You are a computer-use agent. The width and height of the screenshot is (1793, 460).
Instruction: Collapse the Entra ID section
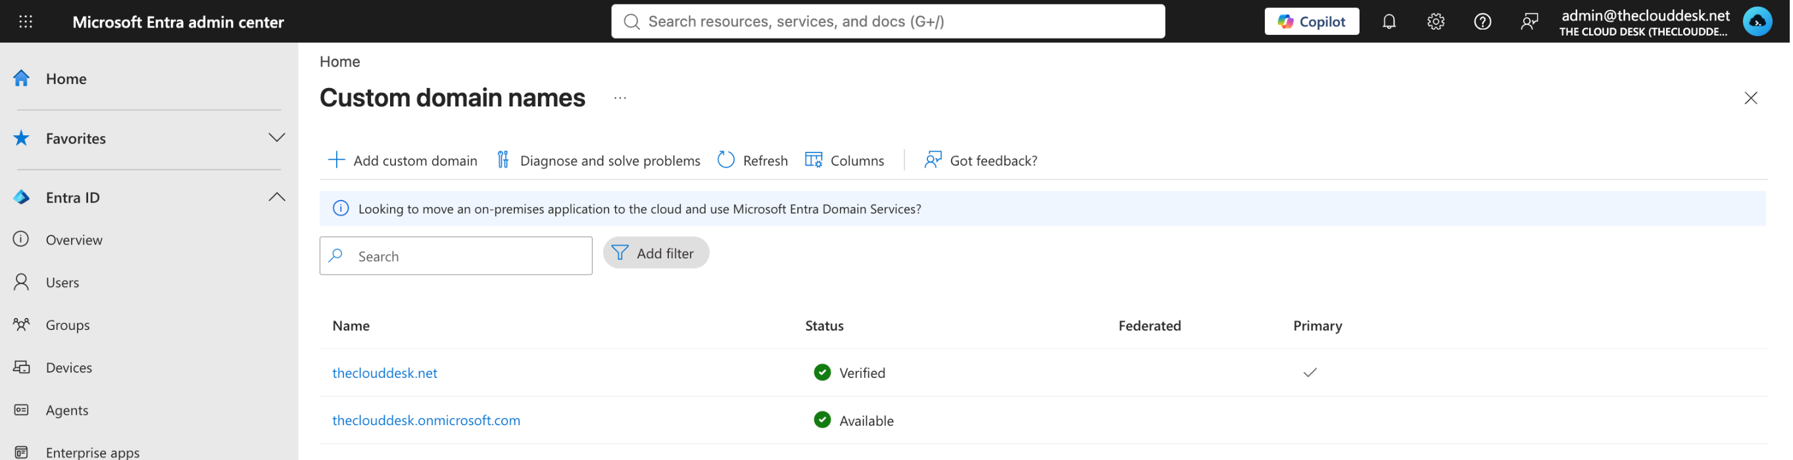[277, 197]
